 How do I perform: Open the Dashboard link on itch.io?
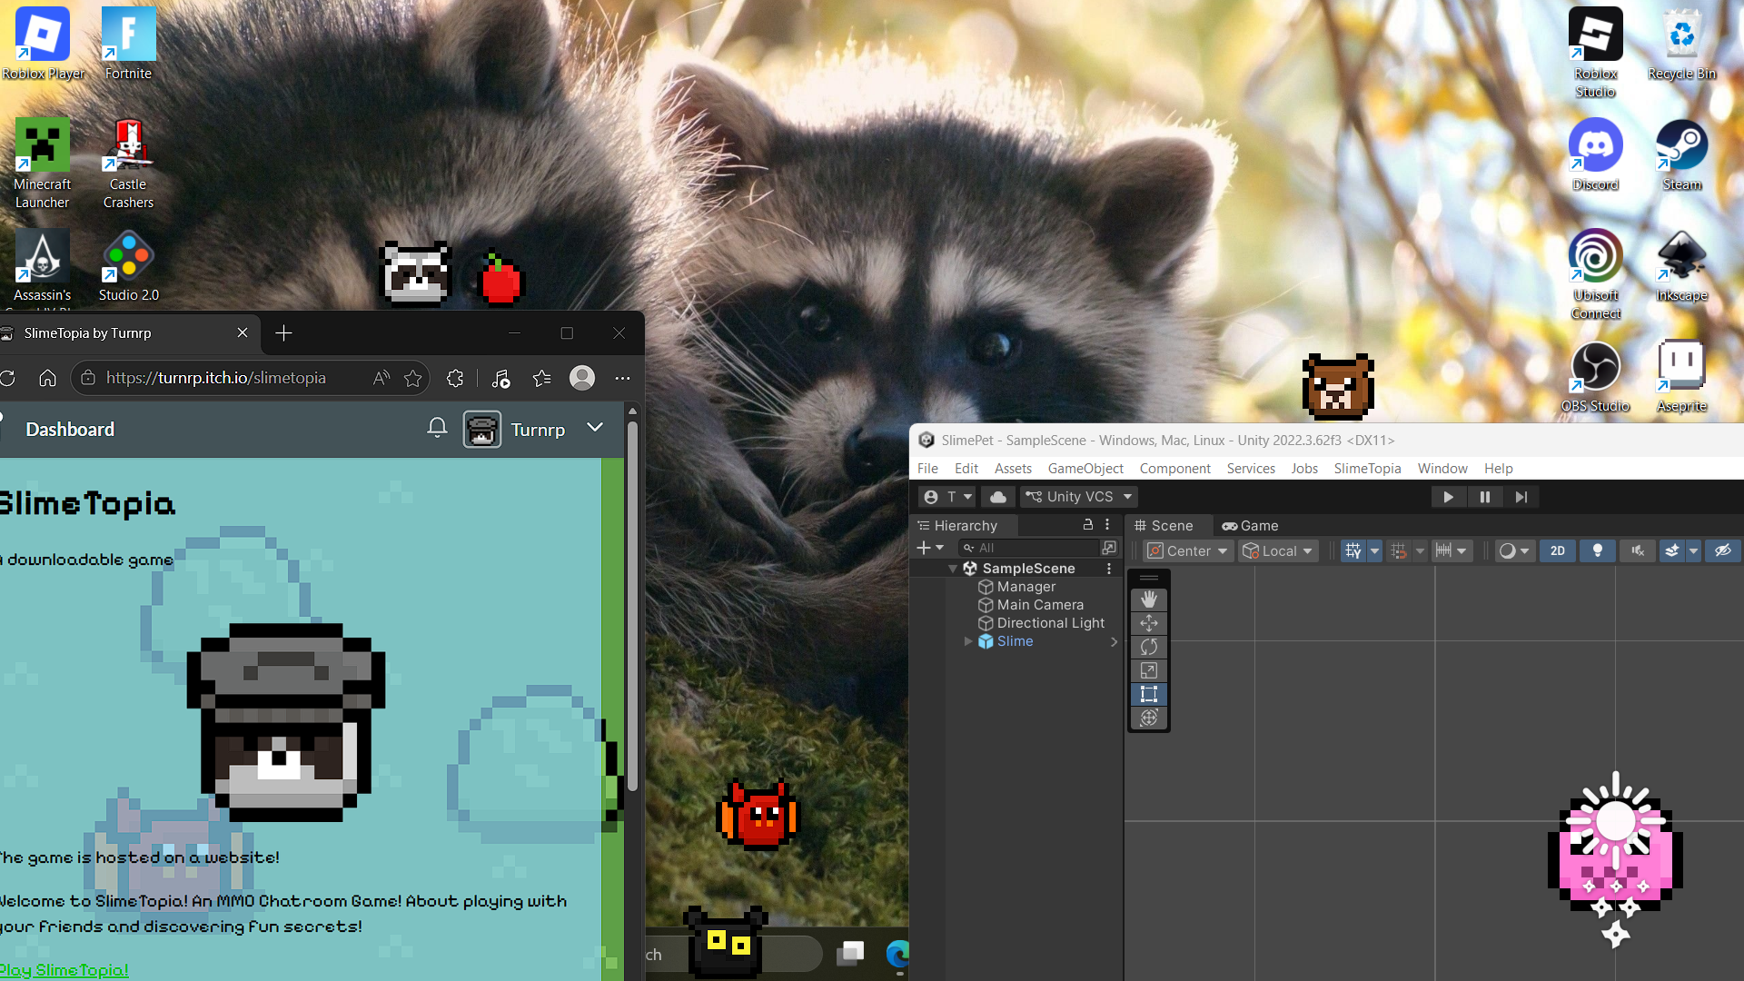coord(70,430)
